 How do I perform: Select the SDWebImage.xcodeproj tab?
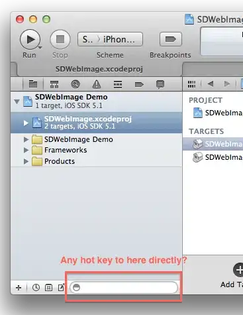[99, 69]
